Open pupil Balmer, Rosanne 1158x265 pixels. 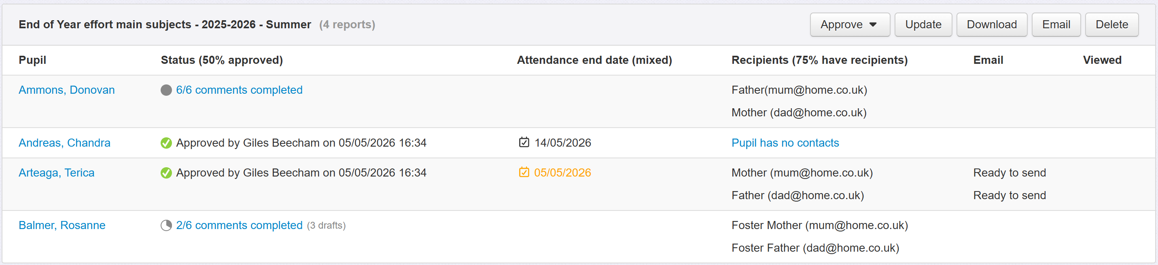(62, 225)
